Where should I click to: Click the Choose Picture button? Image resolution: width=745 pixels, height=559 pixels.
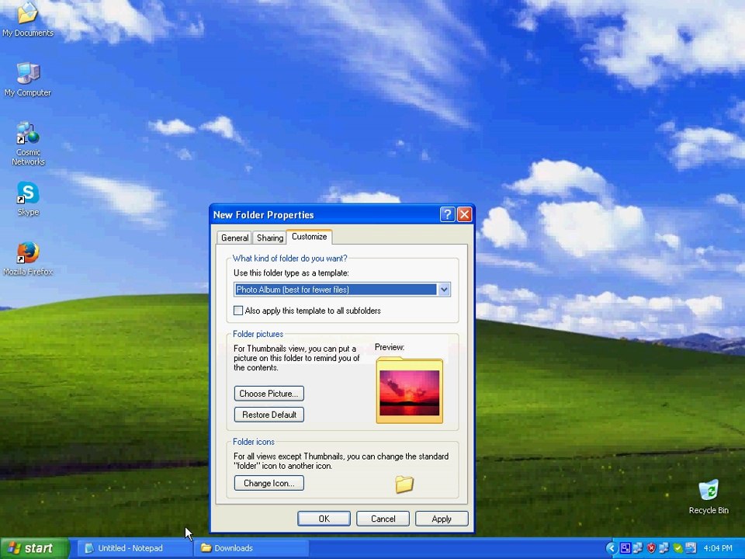point(269,394)
